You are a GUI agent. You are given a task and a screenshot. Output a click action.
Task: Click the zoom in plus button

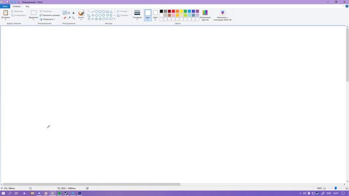click(347, 188)
